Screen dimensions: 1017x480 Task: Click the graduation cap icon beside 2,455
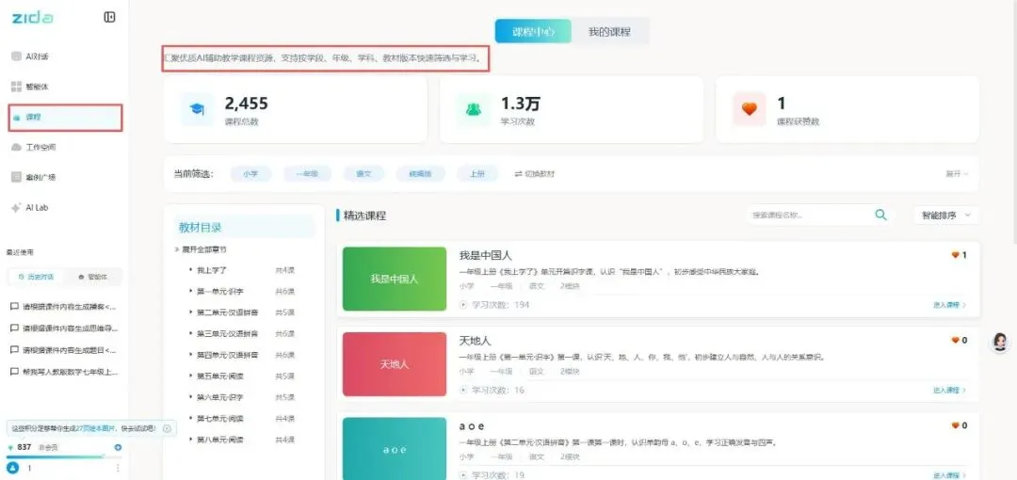point(197,109)
